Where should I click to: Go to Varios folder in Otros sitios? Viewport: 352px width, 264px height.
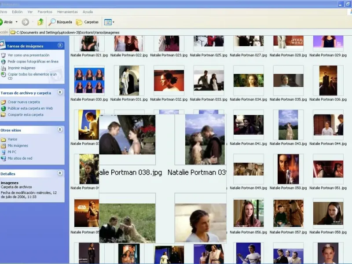tap(12, 139)
